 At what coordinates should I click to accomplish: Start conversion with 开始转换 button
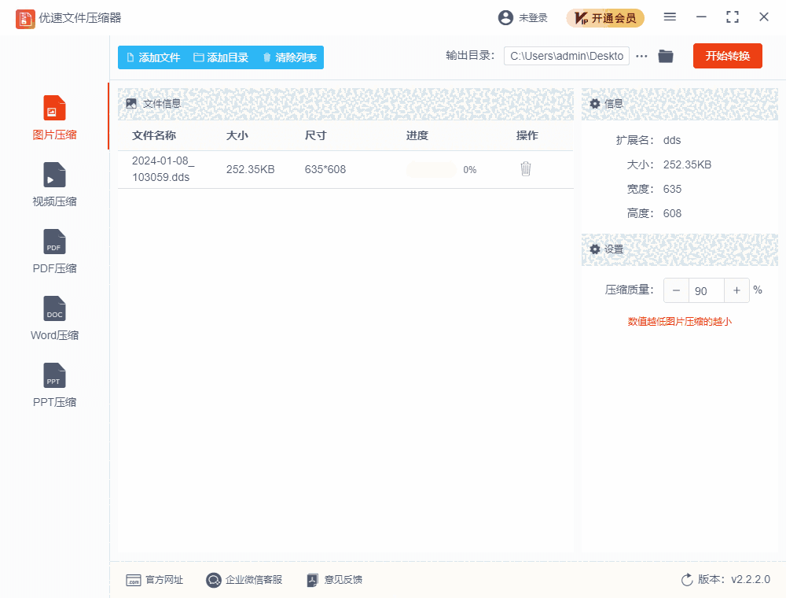tap(727, 56)
